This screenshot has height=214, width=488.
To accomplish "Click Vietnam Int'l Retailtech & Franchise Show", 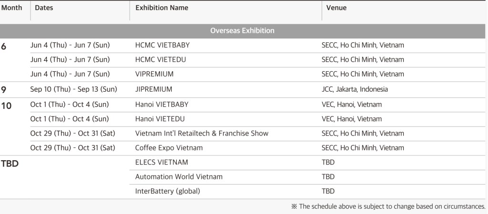I will click(x=202, y=133).
